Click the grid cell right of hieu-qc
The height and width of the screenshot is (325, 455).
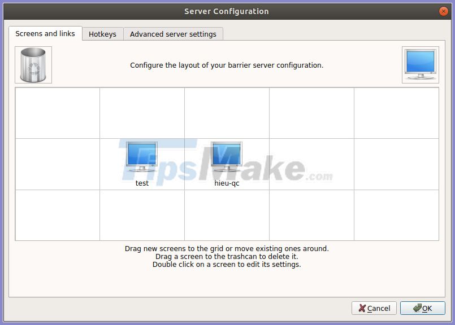pyautogui.click(x=311, y=164)
